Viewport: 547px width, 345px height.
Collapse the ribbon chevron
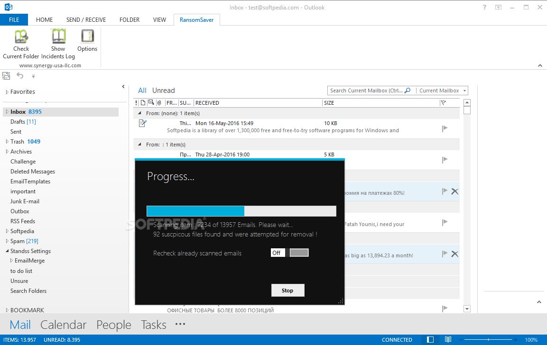(540, 65)
